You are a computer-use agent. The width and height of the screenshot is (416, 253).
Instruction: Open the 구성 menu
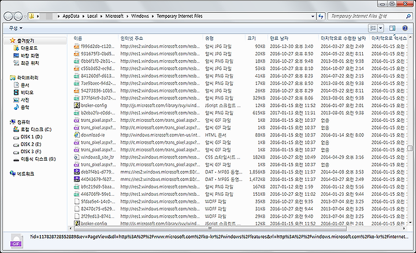click(x=16, y=28)
